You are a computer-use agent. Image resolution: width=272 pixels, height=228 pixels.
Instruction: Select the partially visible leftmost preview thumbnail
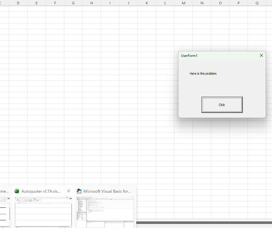coord(5,212)
